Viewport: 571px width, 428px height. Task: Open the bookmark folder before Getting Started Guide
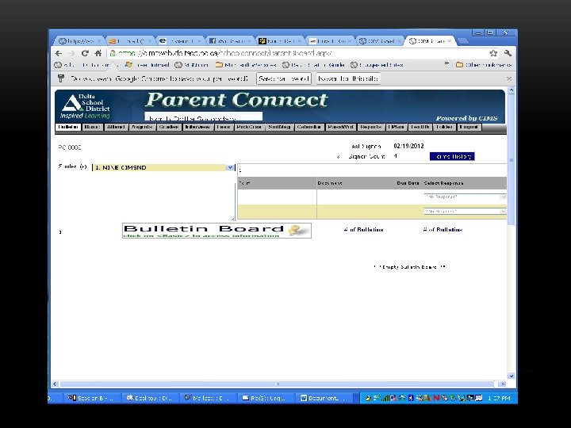pos(246,65)
